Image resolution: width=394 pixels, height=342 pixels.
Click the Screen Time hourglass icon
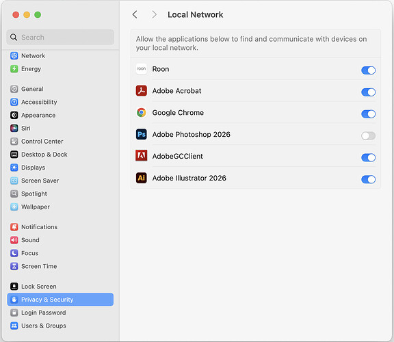(x=14, y=266)
